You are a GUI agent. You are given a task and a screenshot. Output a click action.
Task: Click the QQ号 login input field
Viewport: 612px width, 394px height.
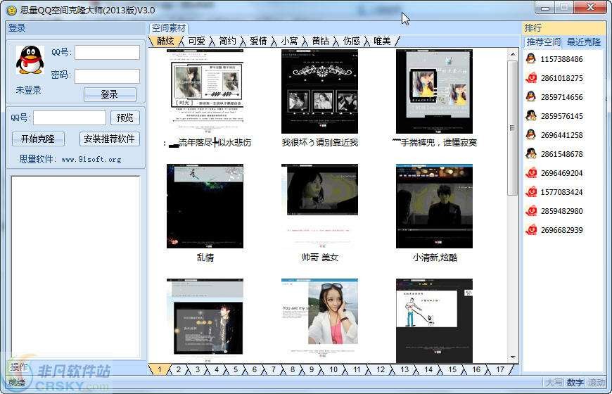107,53
